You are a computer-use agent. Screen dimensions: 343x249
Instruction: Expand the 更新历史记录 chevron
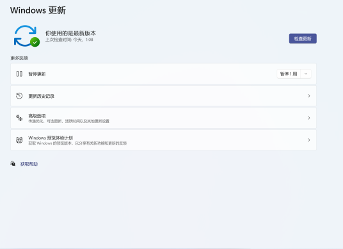(309, 96)
